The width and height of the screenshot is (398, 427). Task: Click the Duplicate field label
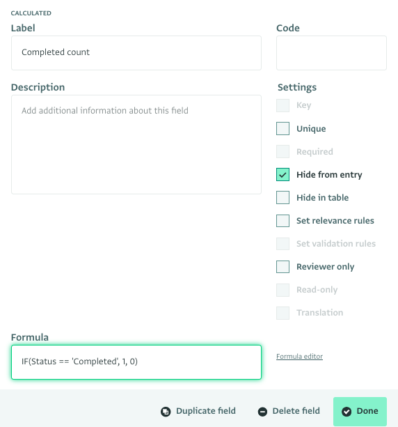[206, 411]
